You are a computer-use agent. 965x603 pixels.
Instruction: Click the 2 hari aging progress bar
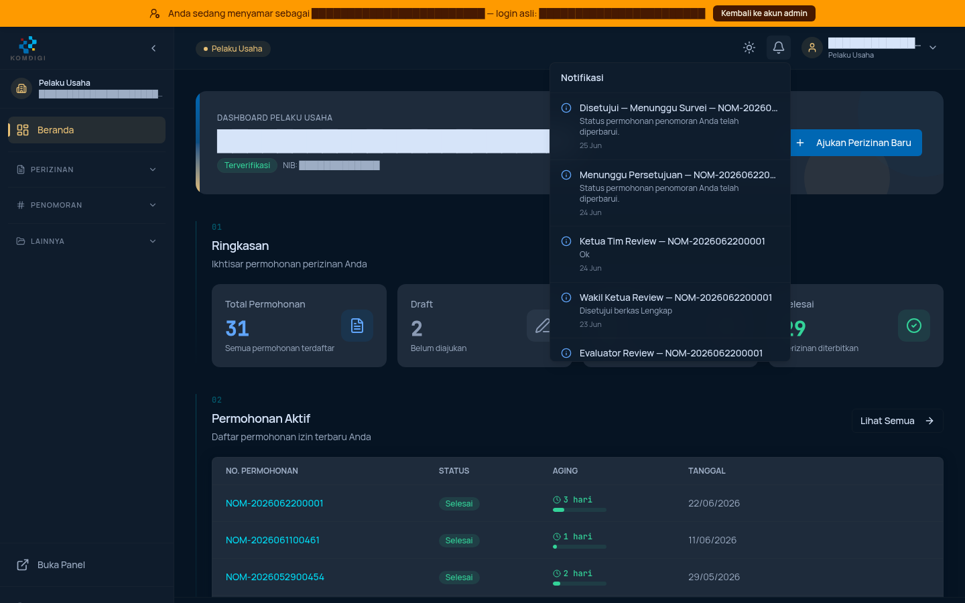580,584
